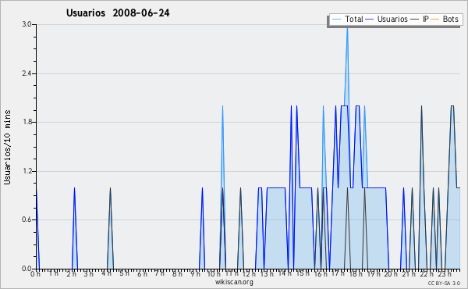The width and height of the screenshot is (468, 289).
Task: Click the y-axis value "3.0"
Action: pyautogui.click(x=27, y=24)
